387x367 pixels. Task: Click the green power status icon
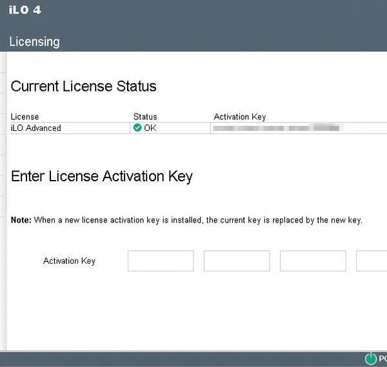(x=371, y=359)
